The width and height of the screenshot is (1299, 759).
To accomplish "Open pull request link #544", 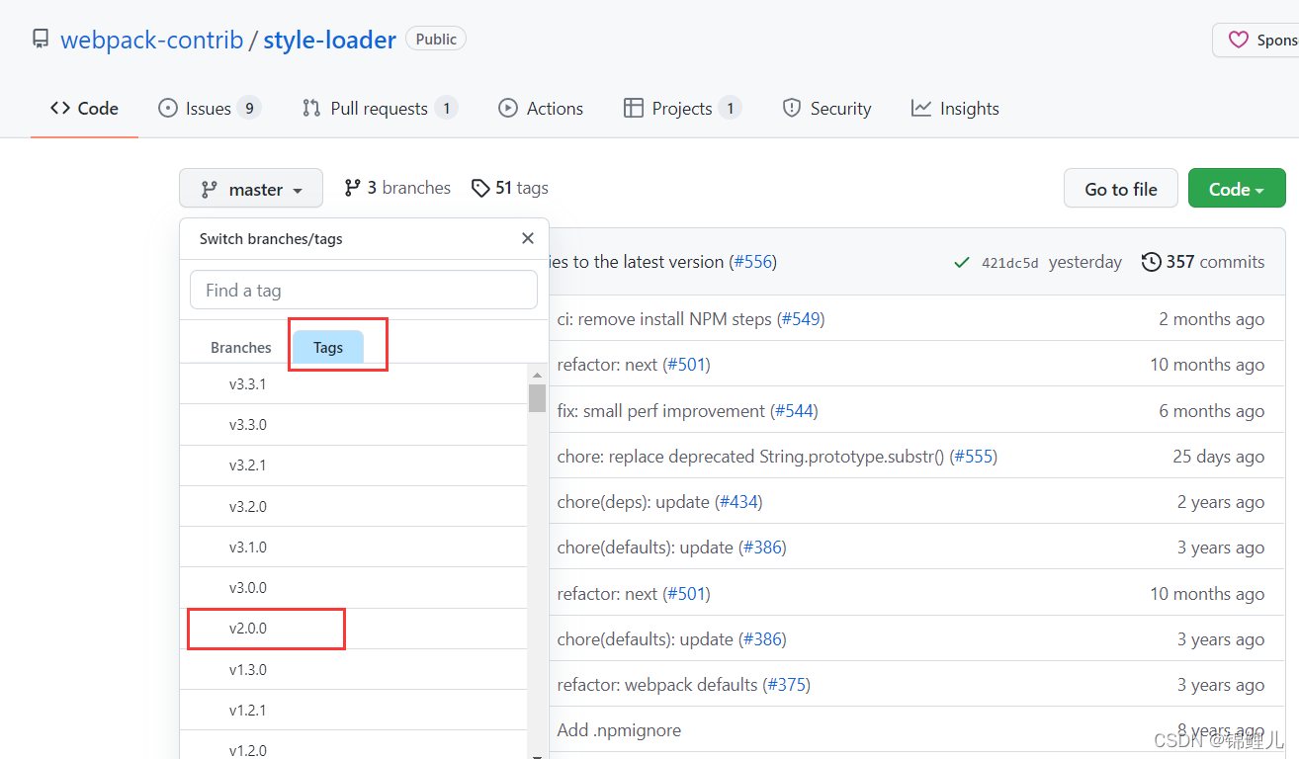I will 795,411.
